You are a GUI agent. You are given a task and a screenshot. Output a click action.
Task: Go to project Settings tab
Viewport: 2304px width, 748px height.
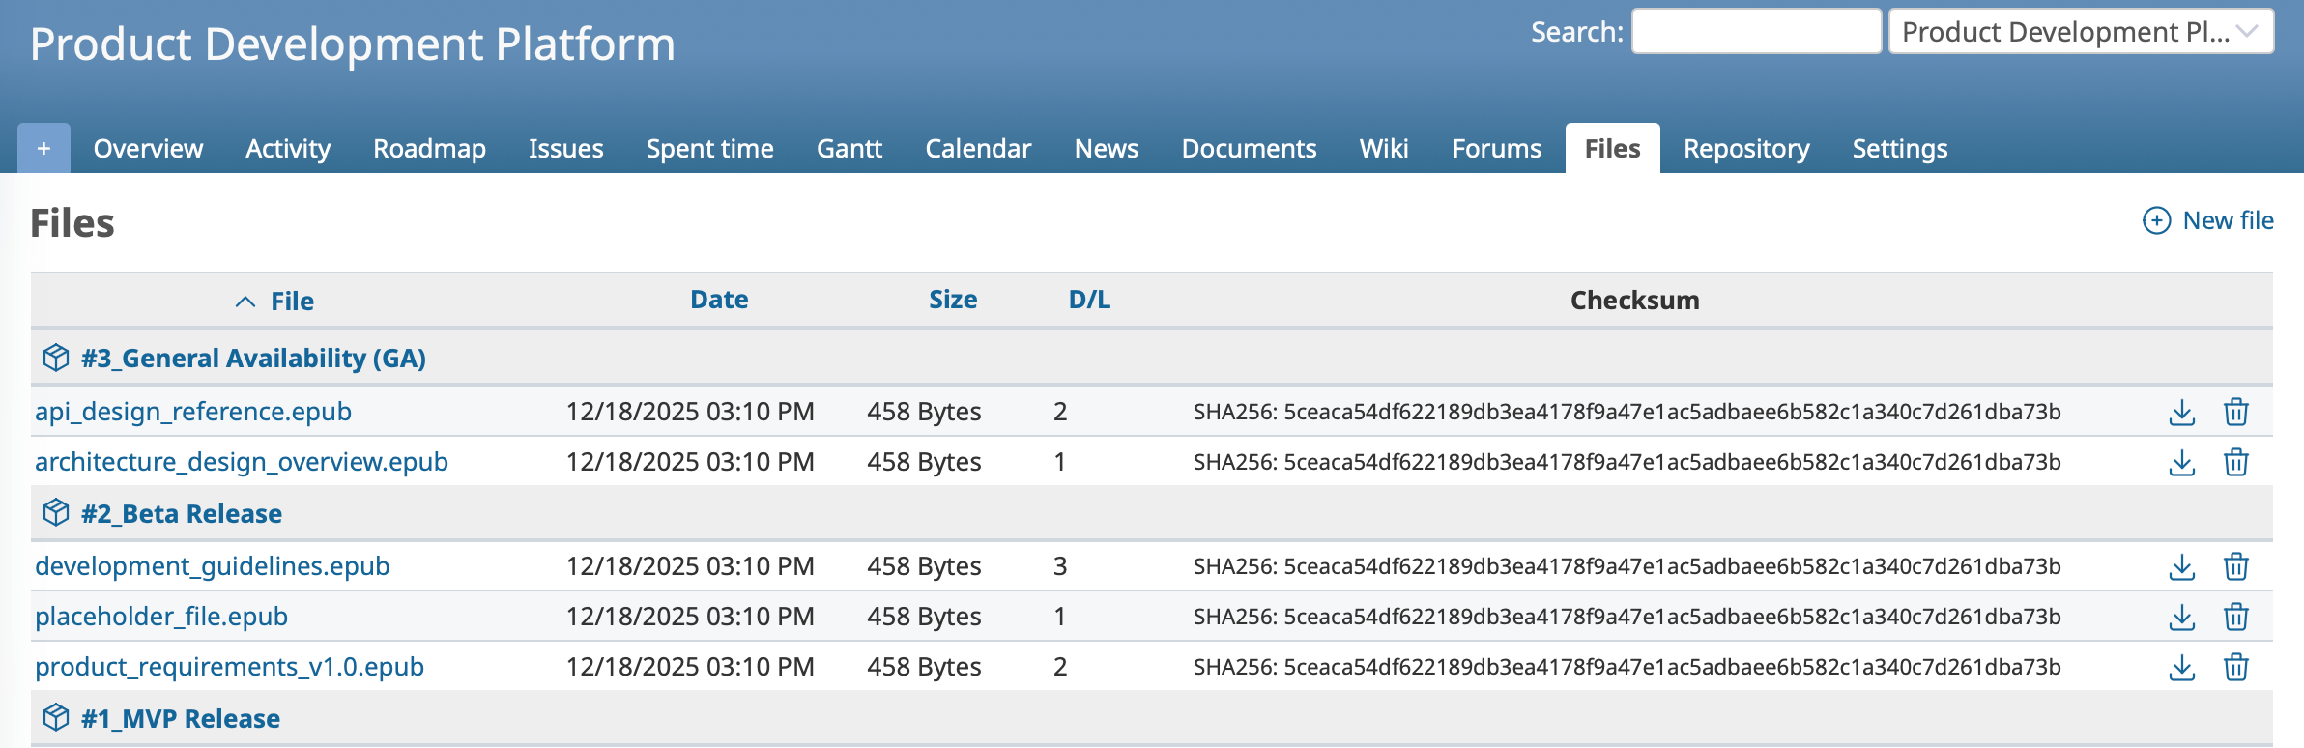1899,148
